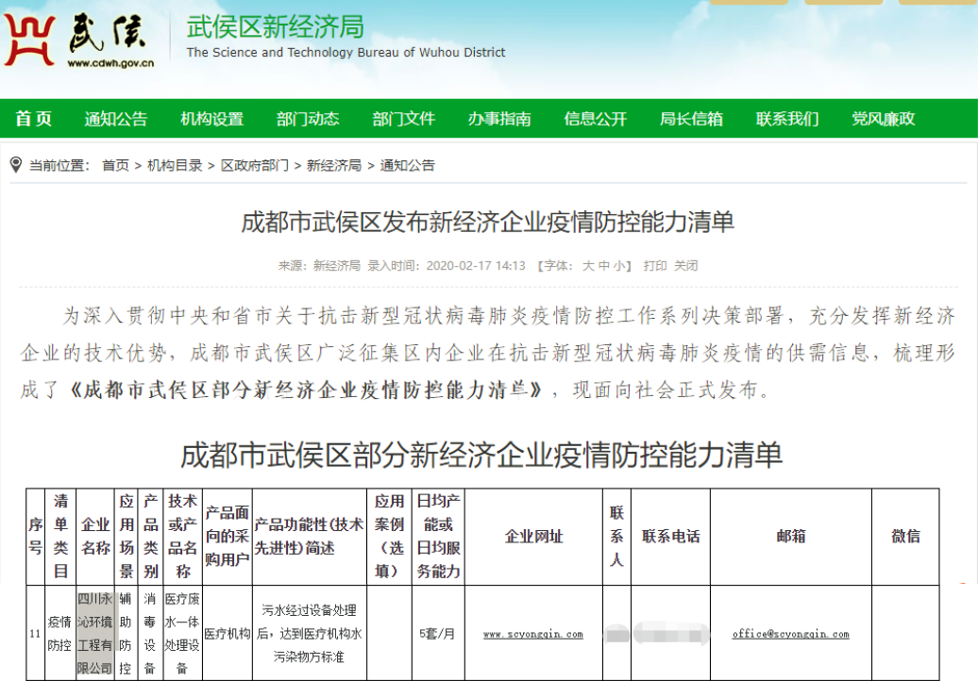Navigate to 办事指南 menu

[499, 119]
